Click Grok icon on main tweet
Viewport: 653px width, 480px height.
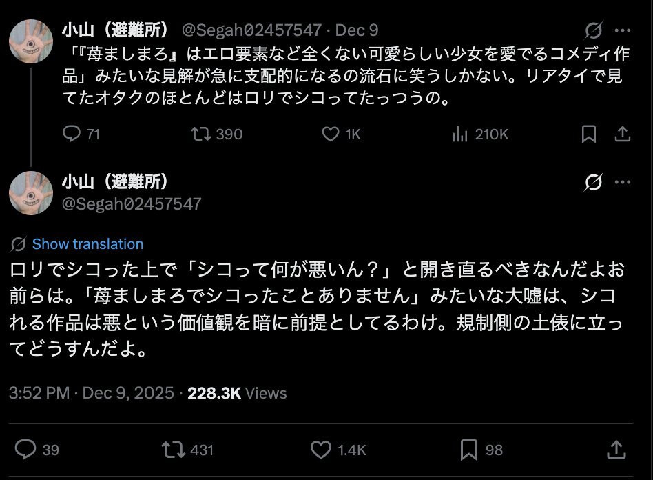[x=593, y=183]
